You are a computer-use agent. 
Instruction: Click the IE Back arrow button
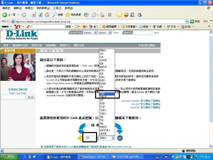pos(5,15)
